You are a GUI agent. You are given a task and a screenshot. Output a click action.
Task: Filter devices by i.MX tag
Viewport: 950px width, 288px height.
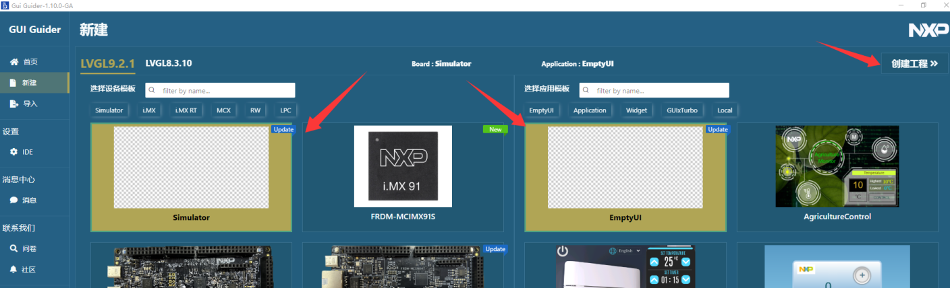150,110
